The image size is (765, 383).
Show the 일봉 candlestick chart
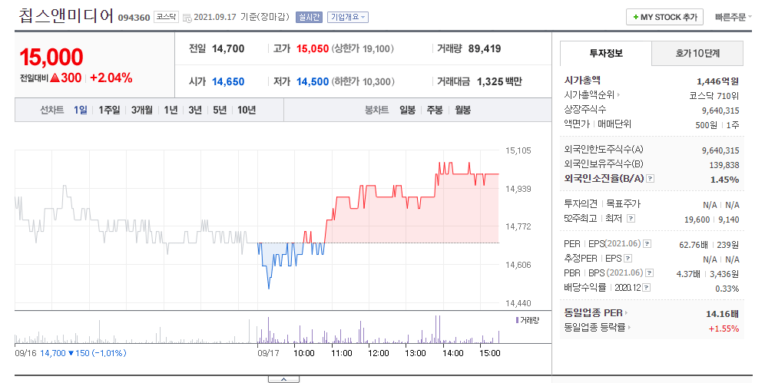pos(407,110)
